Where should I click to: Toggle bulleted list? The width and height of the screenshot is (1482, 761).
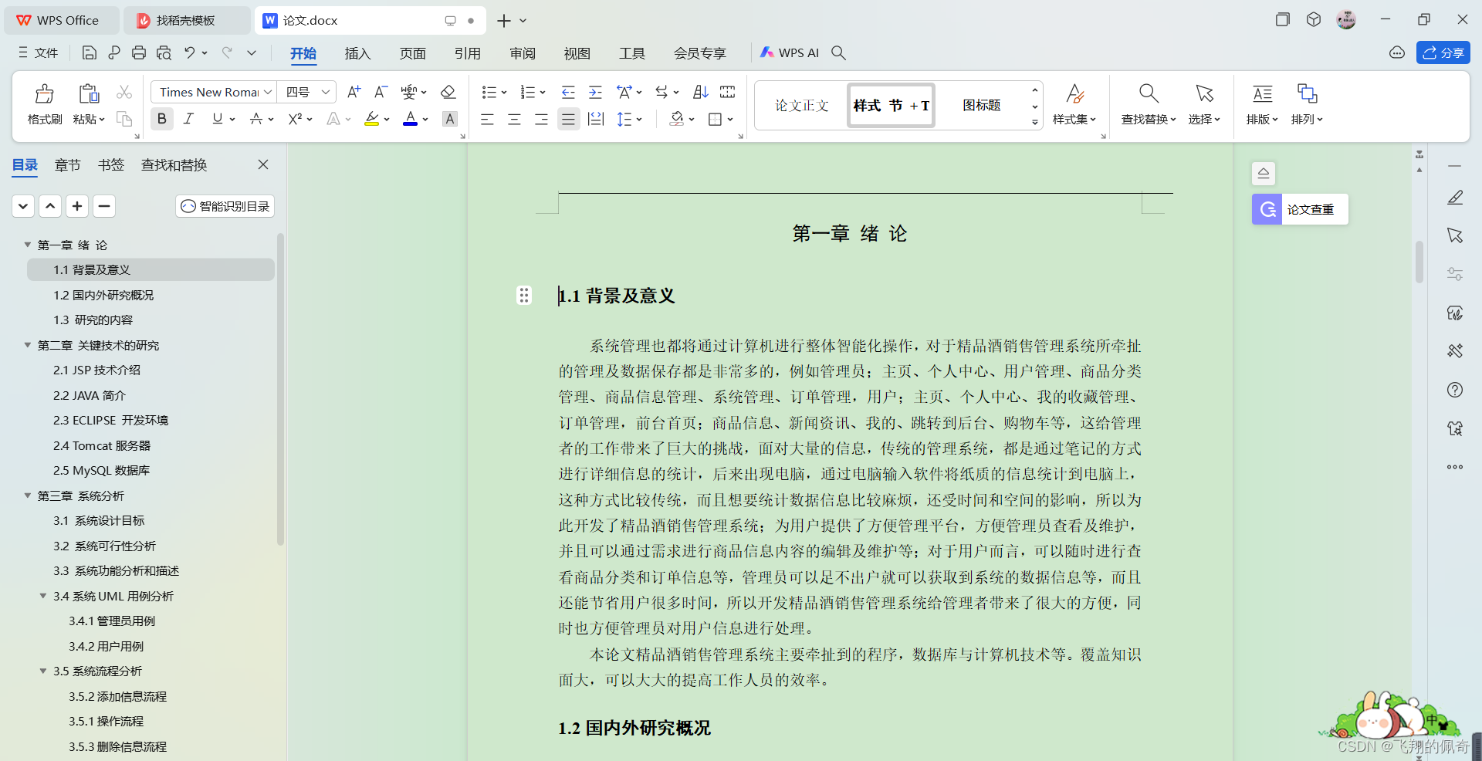(x=489, y=92)
